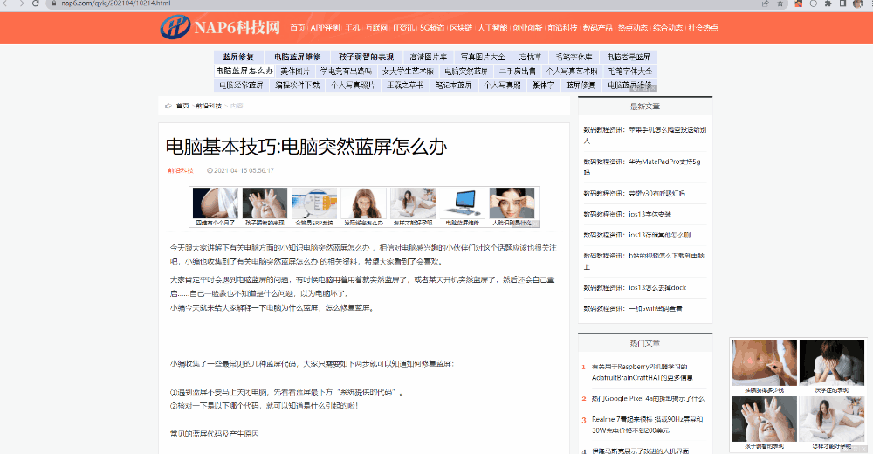Open latest article ios13存储其他怎么删
This screenshot has width=873, height=454.
pyautogui.click(x=637, y=235)
